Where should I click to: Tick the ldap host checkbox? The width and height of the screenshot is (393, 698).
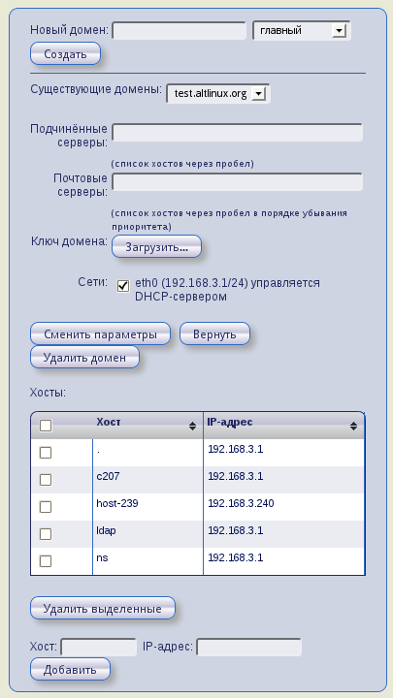click(x=46, y=534)
